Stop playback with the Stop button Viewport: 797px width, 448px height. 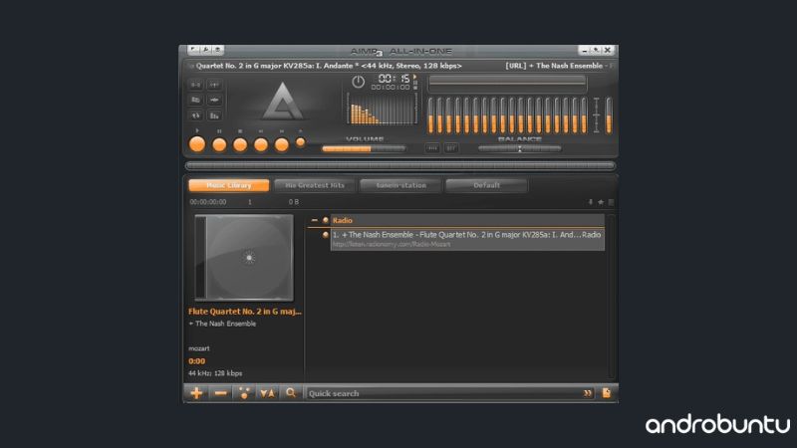(240, 145)
